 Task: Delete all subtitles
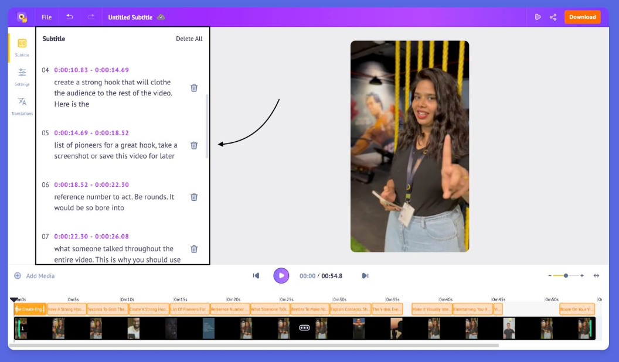(x=189, y=39)
